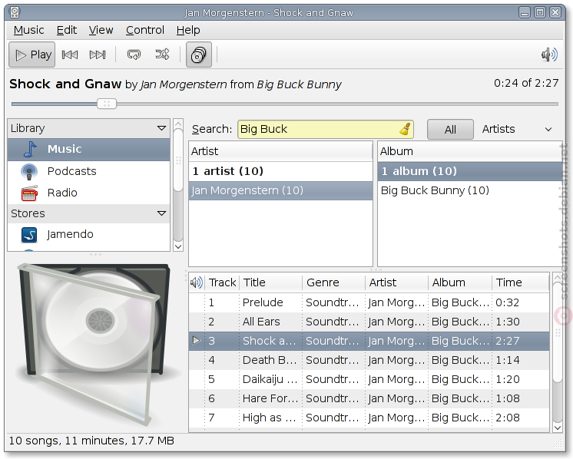The height and width of the screenshot is (459, 573).
Task: Click the Music note icon
Action: click(x=30, y=150)
